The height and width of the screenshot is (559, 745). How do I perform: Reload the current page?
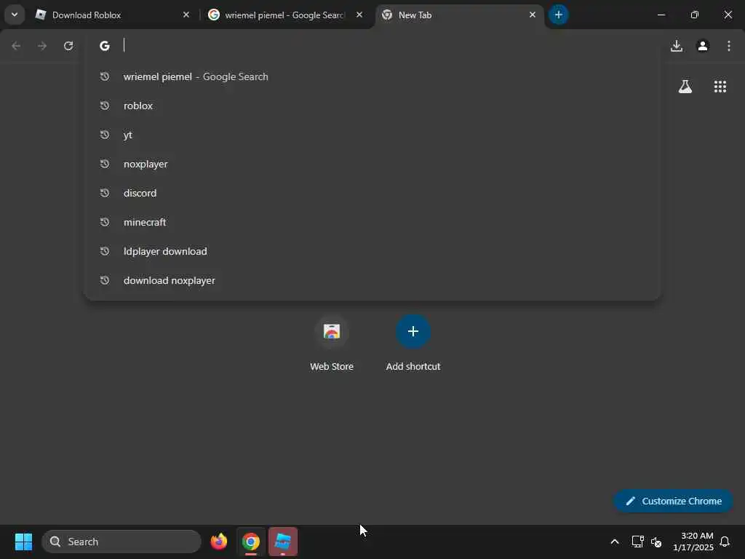click(x=68, y=46)
